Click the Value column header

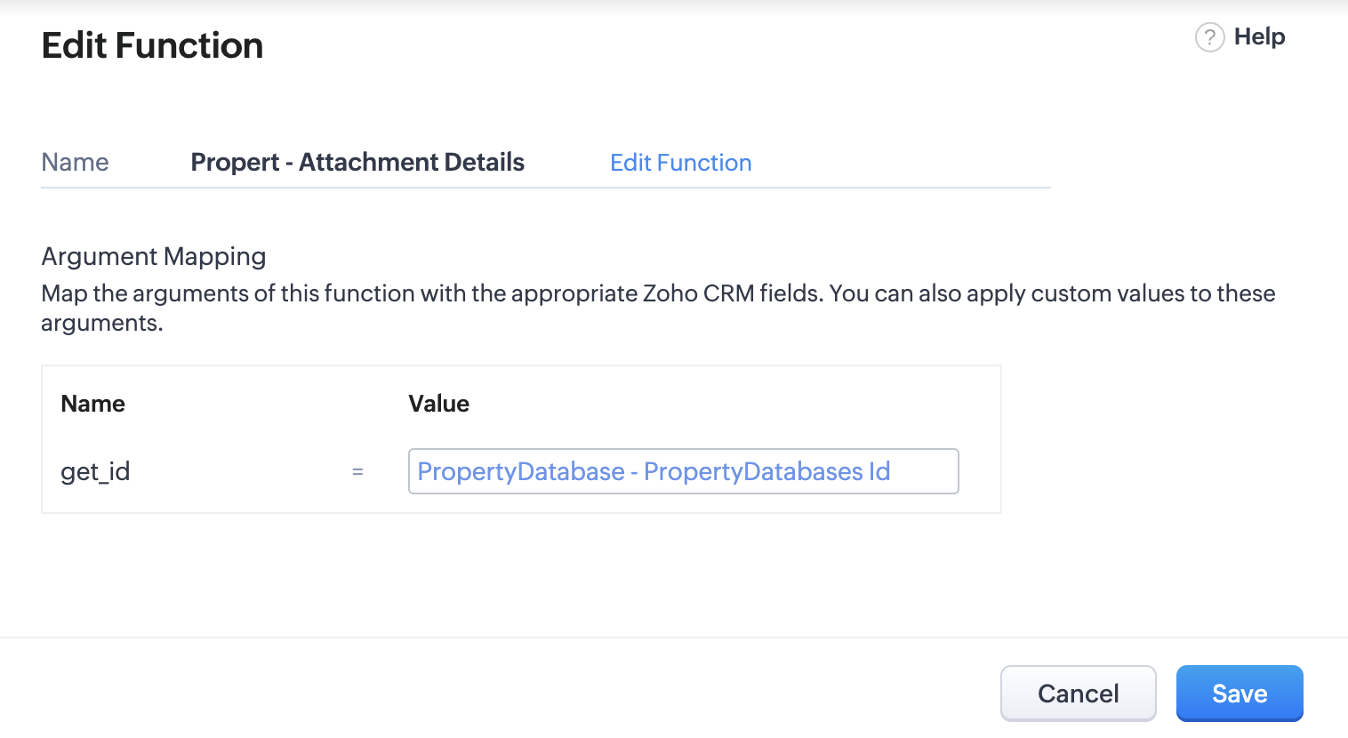coord(439,403)
